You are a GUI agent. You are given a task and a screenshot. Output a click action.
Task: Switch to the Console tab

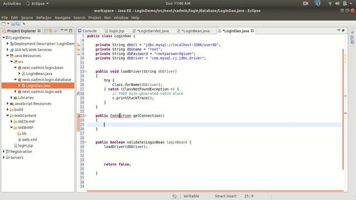pyautogui.click(x=87, y=31)
